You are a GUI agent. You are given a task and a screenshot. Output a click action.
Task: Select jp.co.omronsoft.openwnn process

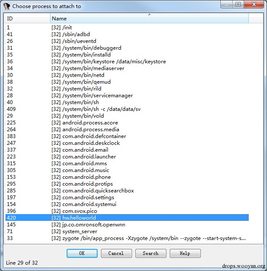click(127, 225)
